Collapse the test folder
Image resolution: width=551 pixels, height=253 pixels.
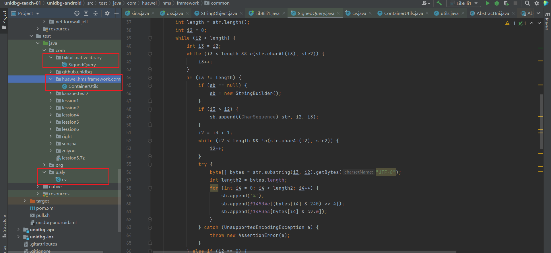coord(31,36)
